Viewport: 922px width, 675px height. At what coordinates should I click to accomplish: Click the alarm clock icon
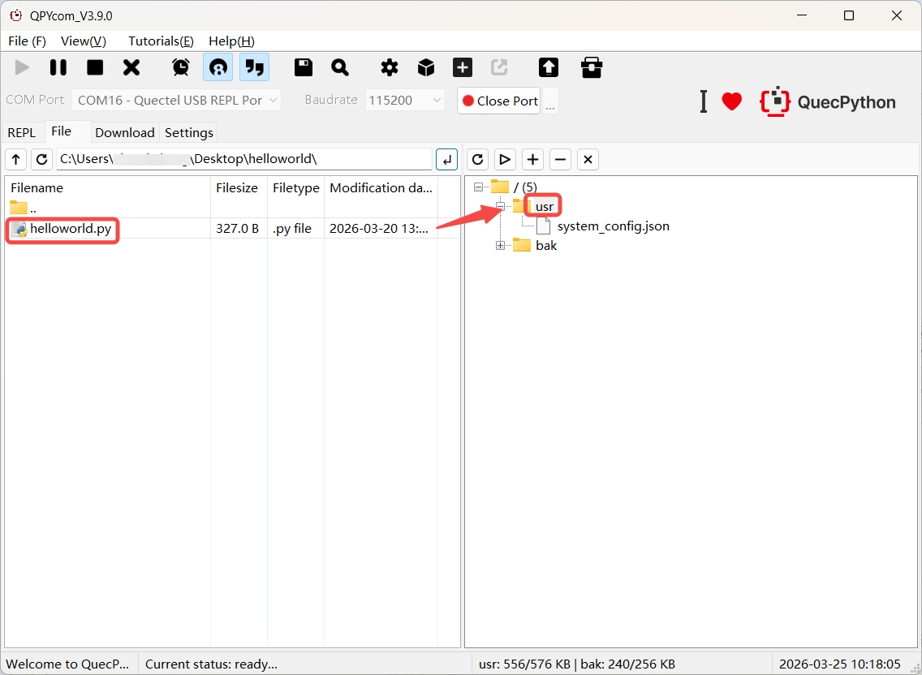[181, 67]
